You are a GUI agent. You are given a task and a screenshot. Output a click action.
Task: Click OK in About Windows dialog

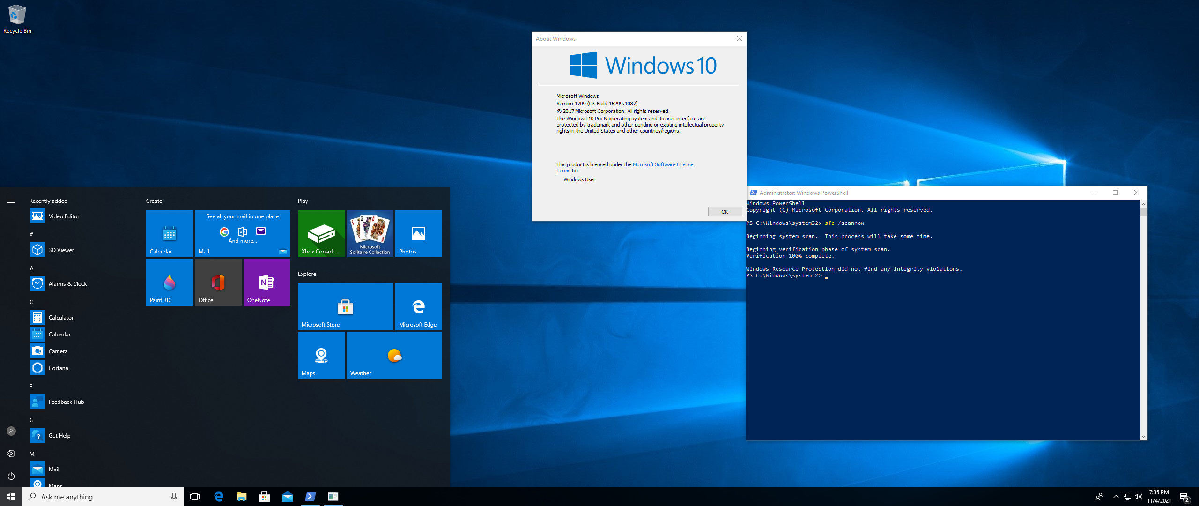(x=725, y=212)
